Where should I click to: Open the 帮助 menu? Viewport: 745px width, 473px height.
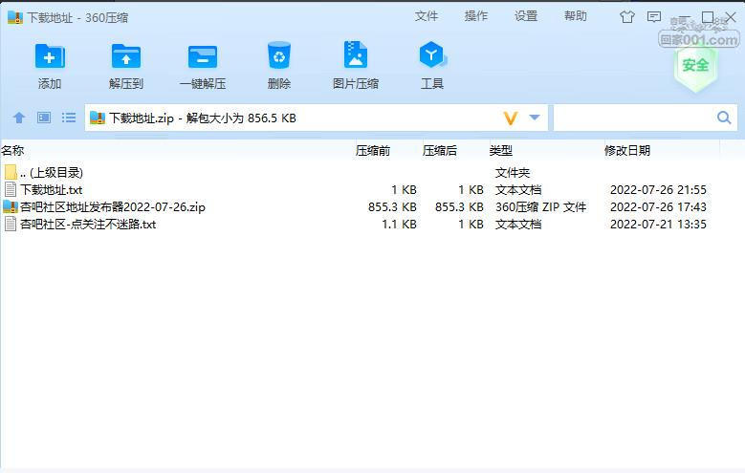[x=576, y=16]
